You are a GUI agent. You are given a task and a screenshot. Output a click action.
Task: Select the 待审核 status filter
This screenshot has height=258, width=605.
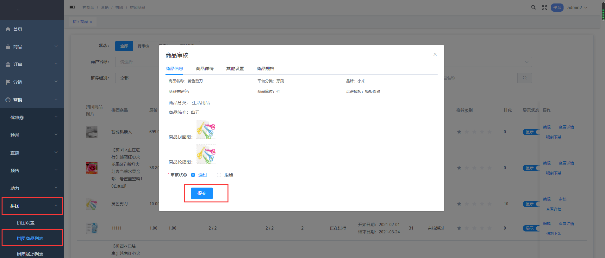pyautogui.click(x=143, y=46)
